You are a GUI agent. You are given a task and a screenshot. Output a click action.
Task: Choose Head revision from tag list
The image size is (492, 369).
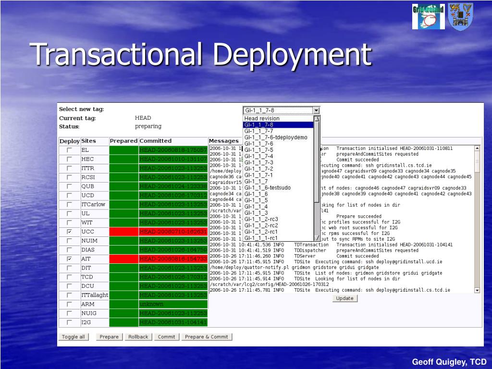click(x=278, y=118)
